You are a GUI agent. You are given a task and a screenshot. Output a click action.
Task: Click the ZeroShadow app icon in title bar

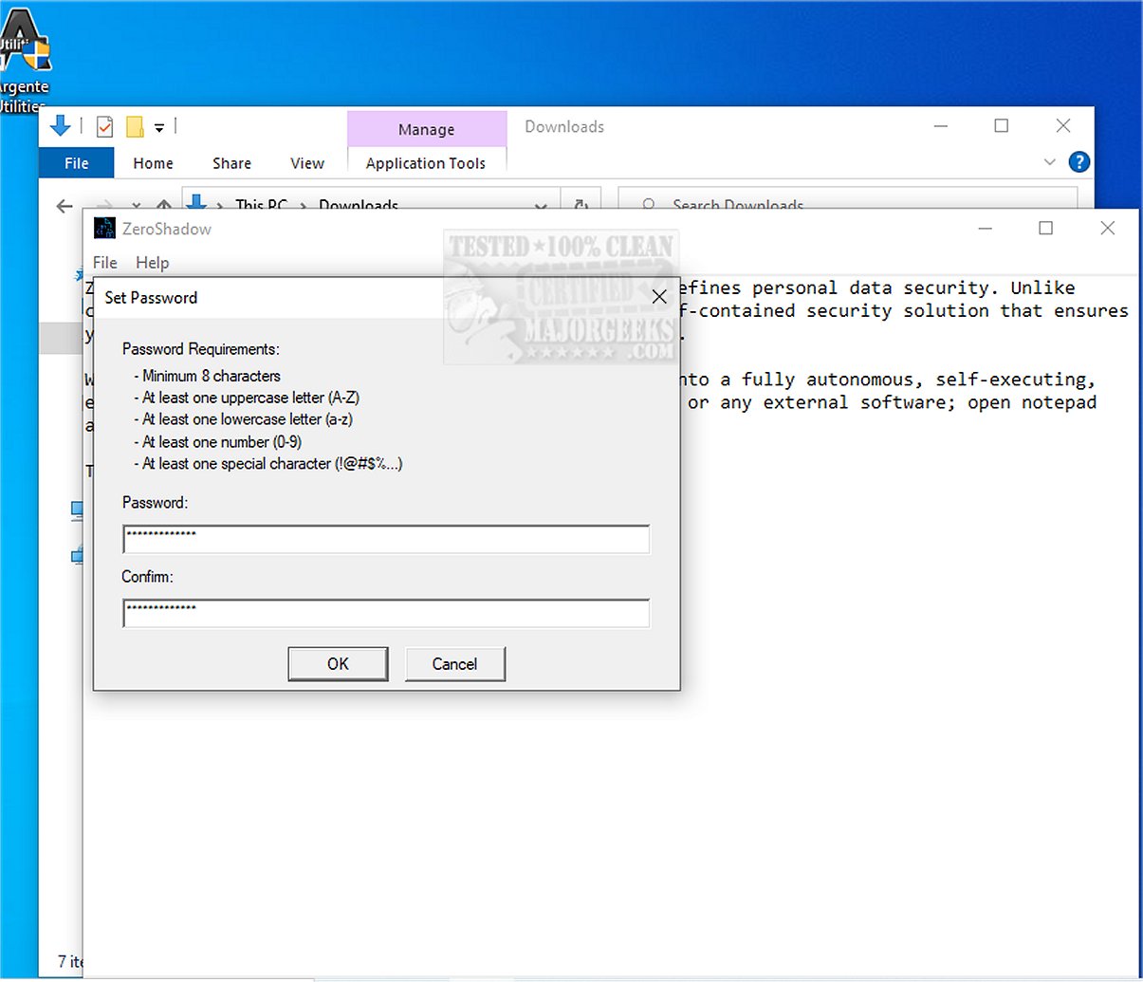pyautogui.click(x=104, y=229)
